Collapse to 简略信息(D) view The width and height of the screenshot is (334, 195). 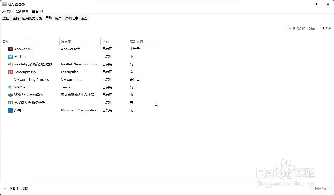[x=16, y=188]
